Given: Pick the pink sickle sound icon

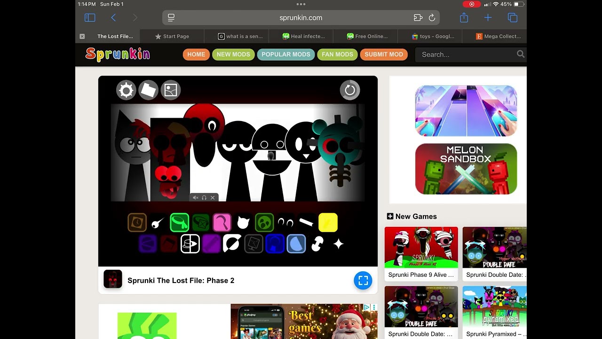Looking at the screenshot, I should click(222, 222).
